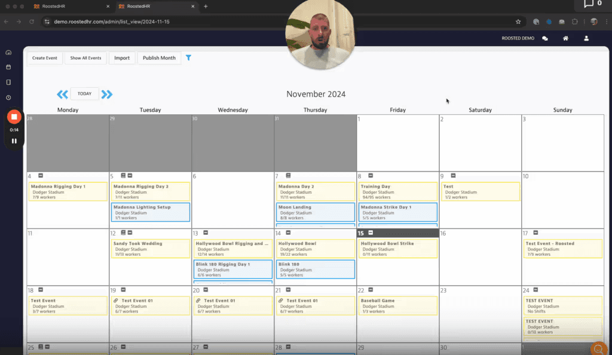
Task: Open a new browser tab
Action: click(x=206, y=6)
